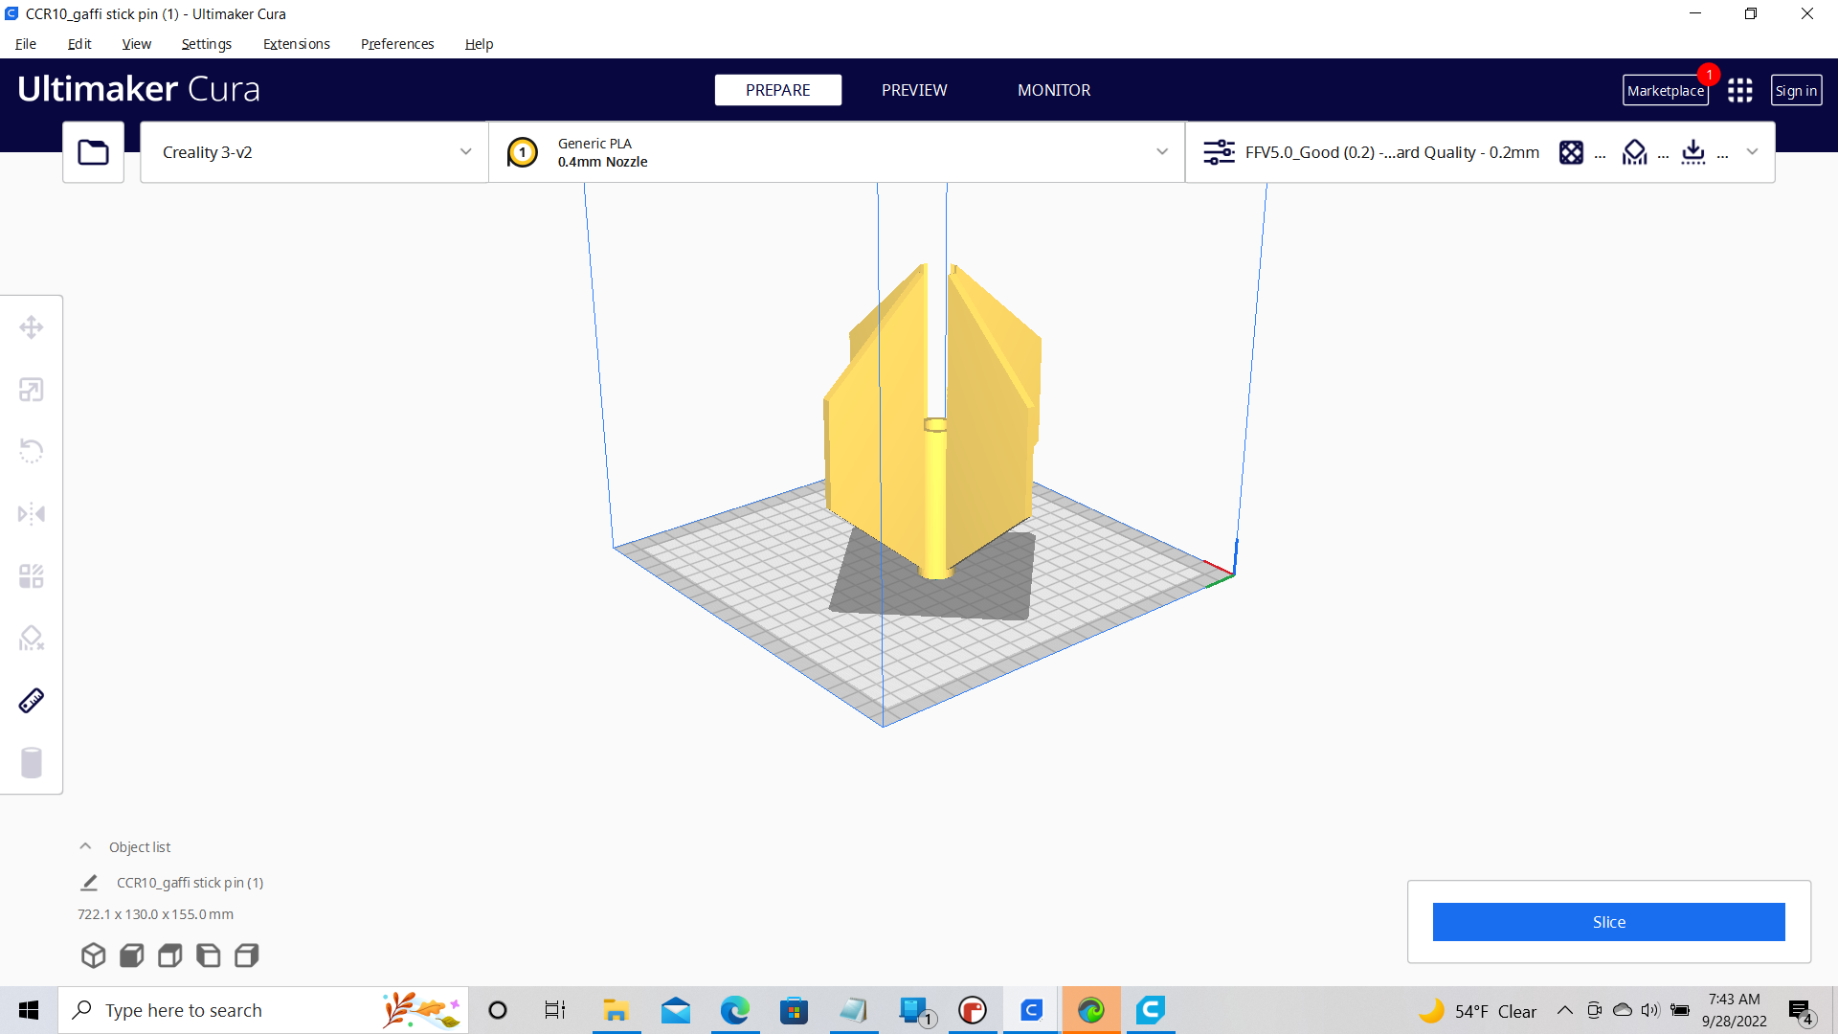Click the extruder 1 material icon
Image resolution: width=1838 pixels, height=1034 pixels.
coord(523,152)
